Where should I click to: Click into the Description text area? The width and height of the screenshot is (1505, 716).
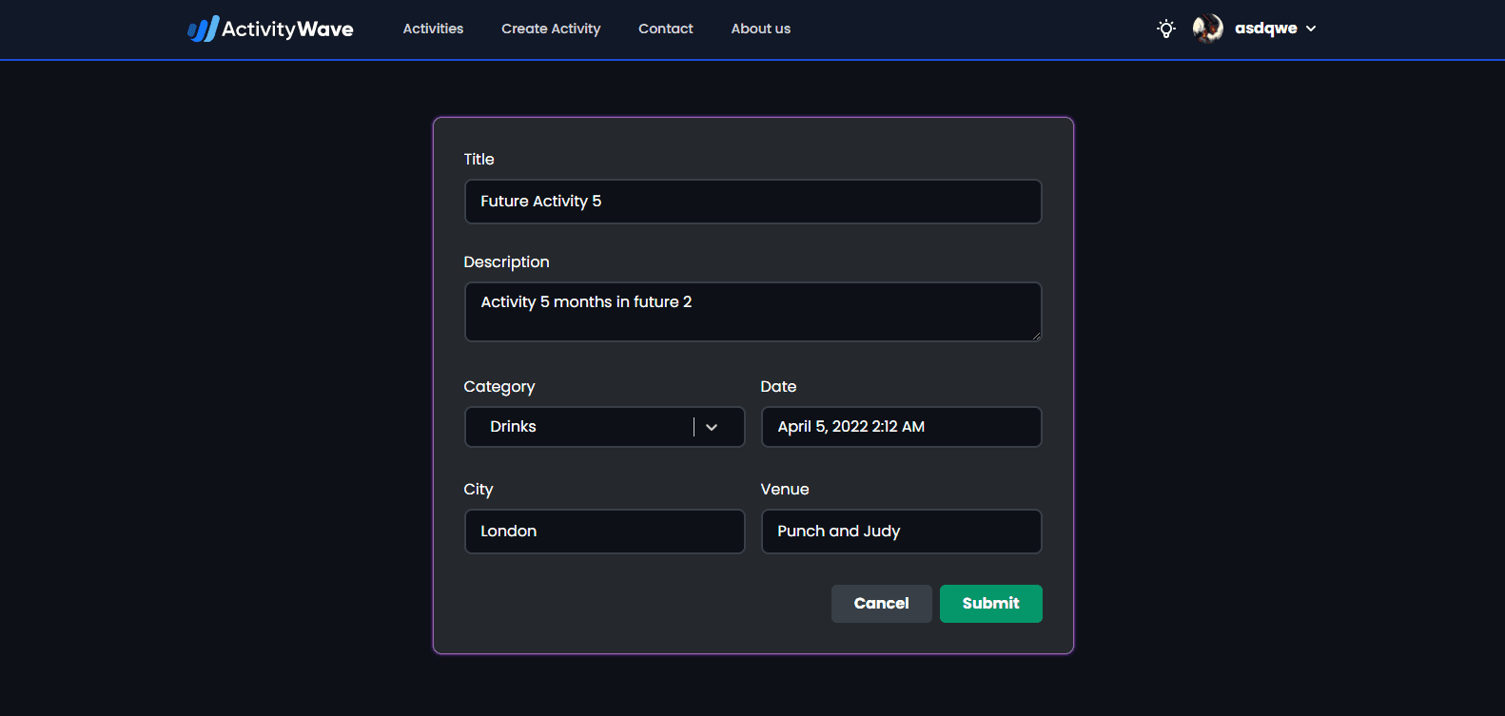tap(752, 311)
